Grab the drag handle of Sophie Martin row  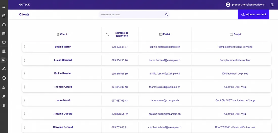coord(24,47)
